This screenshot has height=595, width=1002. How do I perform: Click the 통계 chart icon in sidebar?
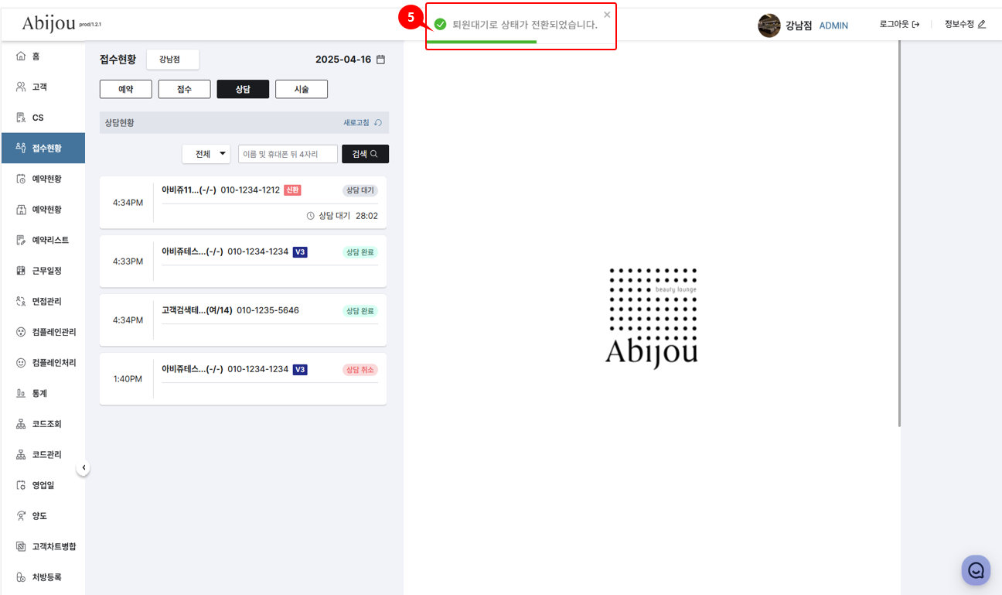[x=21, y=393]
